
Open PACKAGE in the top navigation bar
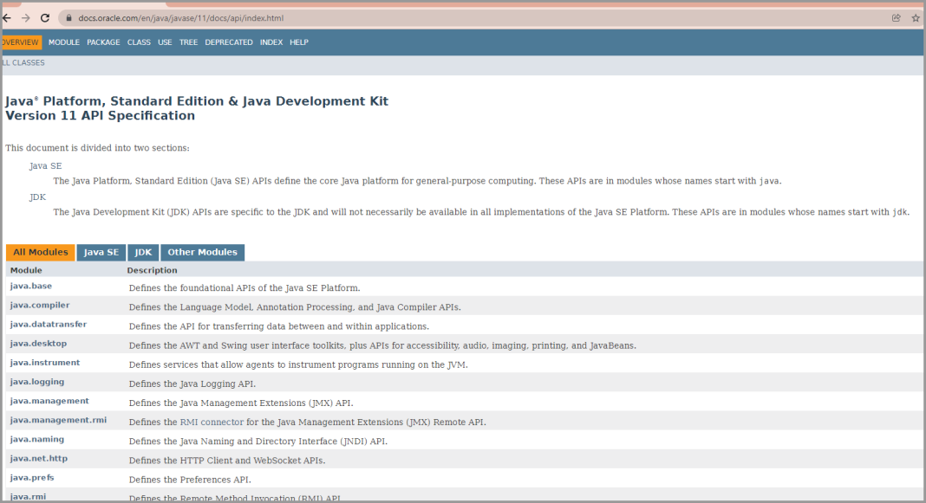(103, 42)
